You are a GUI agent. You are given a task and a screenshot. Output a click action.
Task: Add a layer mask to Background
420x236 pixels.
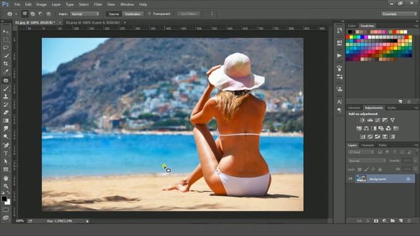[x=376, y=221]
